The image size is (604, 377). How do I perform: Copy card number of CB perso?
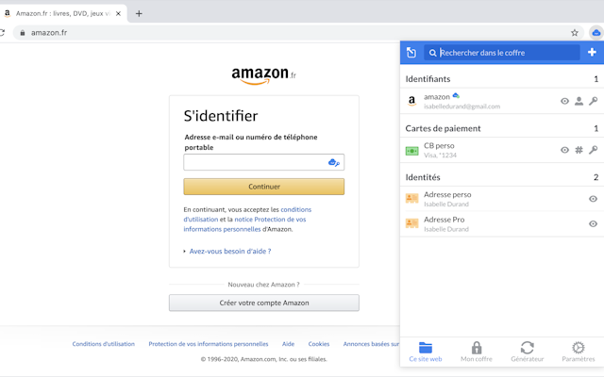(579, 150)
